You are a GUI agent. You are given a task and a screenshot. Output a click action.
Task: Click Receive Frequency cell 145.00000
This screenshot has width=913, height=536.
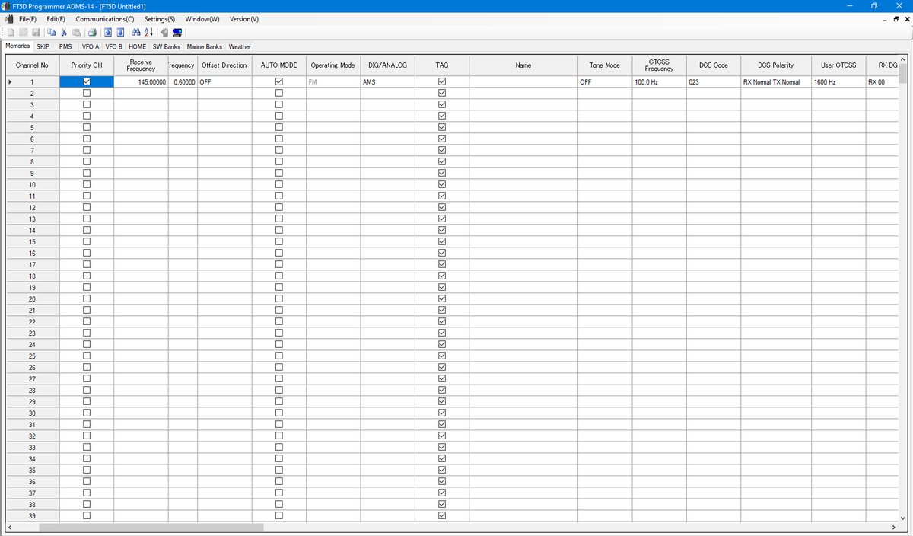141,81
